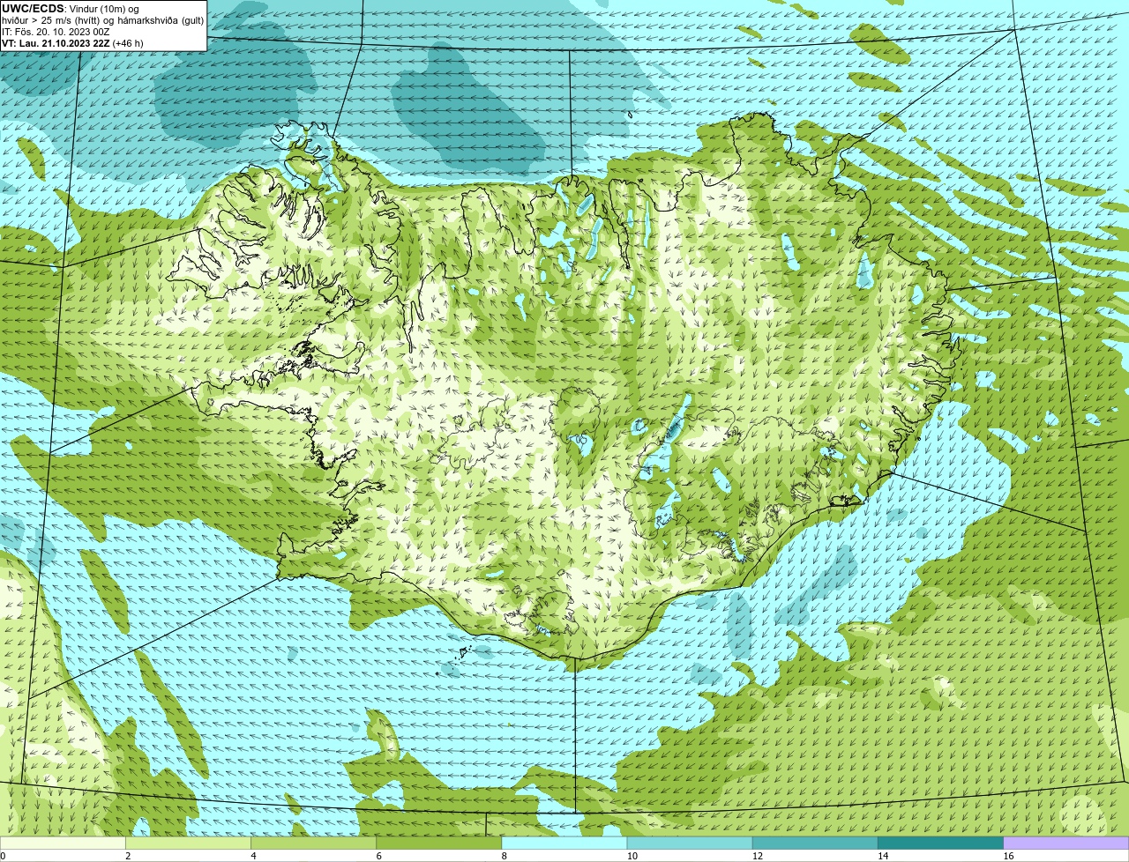Click the legend label '14'
This screenshot has width=1129, height=862.
click(883, 856)
